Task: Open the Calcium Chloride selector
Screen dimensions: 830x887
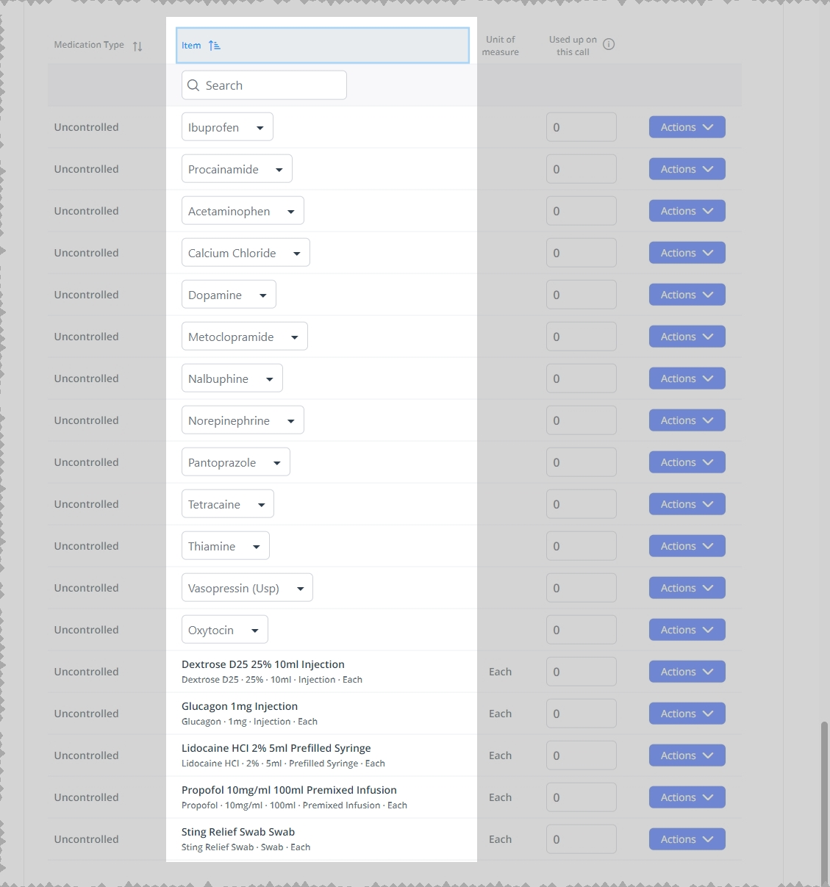Action: tap(246, 253)
